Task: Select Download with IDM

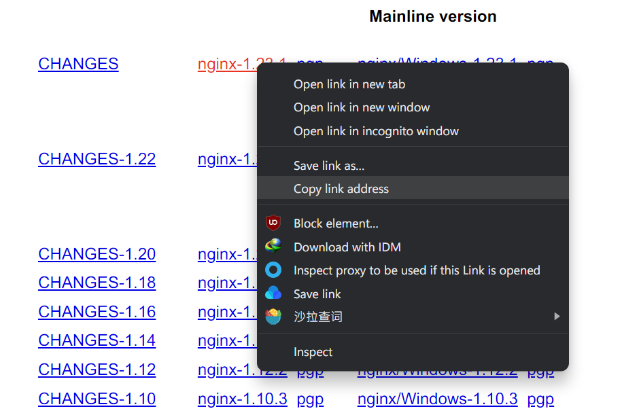Action: pos(347,247)
